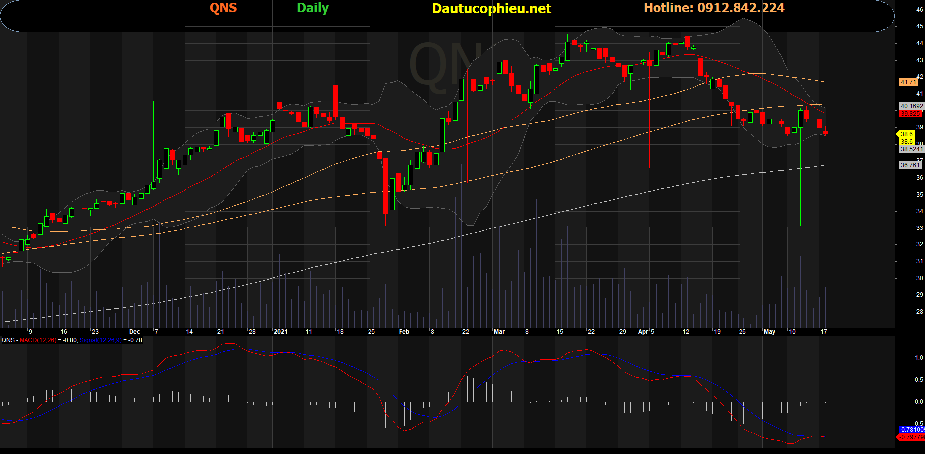Click the Signal(12,26,9) indicator label
This screenshot has width=925, height=454.
point(101,340)
